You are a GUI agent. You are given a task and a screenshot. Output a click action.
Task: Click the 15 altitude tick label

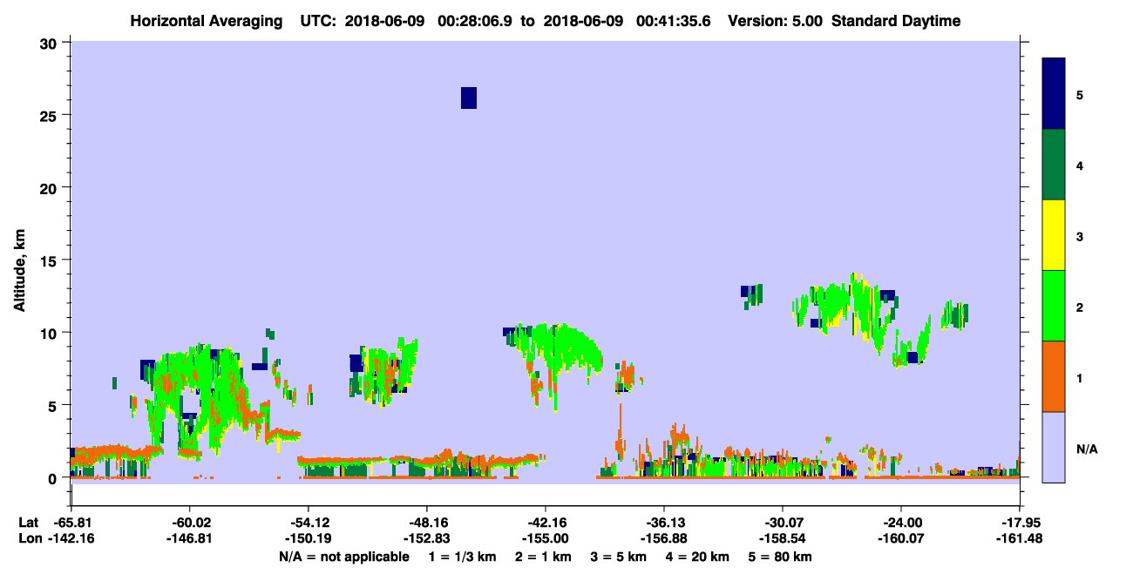pyautogui.click(x=50, y=260)
